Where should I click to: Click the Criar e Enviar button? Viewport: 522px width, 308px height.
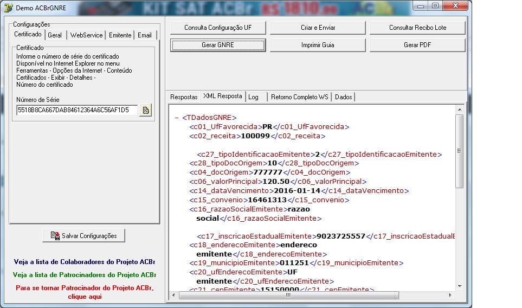point(318,28)
